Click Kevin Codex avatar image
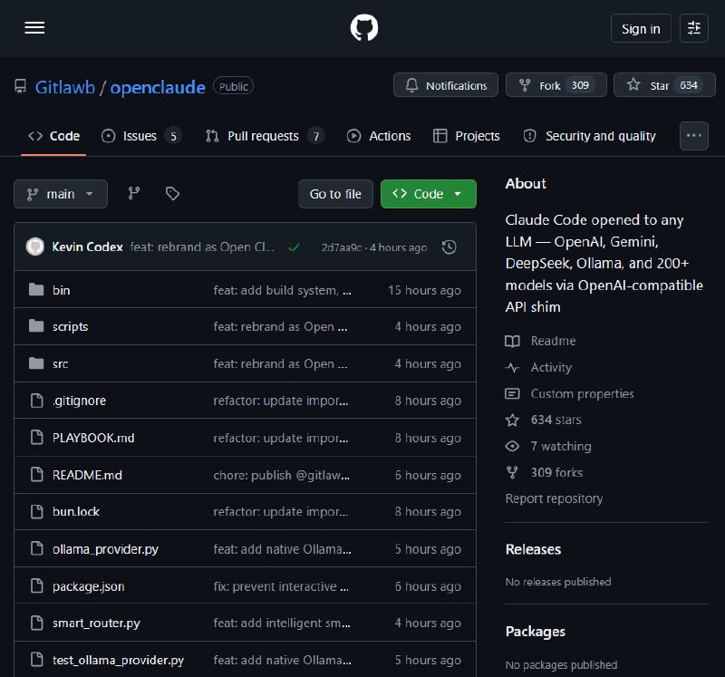This screenshot has width=725, height=677. 35,247
